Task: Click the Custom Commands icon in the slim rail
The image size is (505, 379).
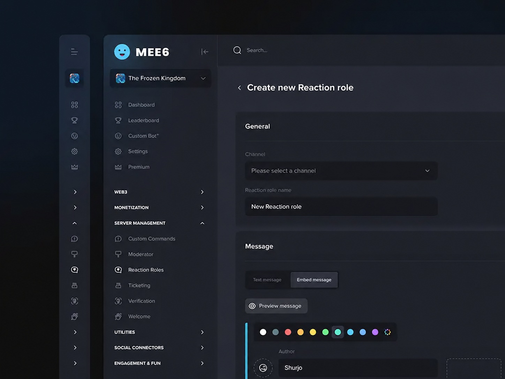Action: point(74,239)
